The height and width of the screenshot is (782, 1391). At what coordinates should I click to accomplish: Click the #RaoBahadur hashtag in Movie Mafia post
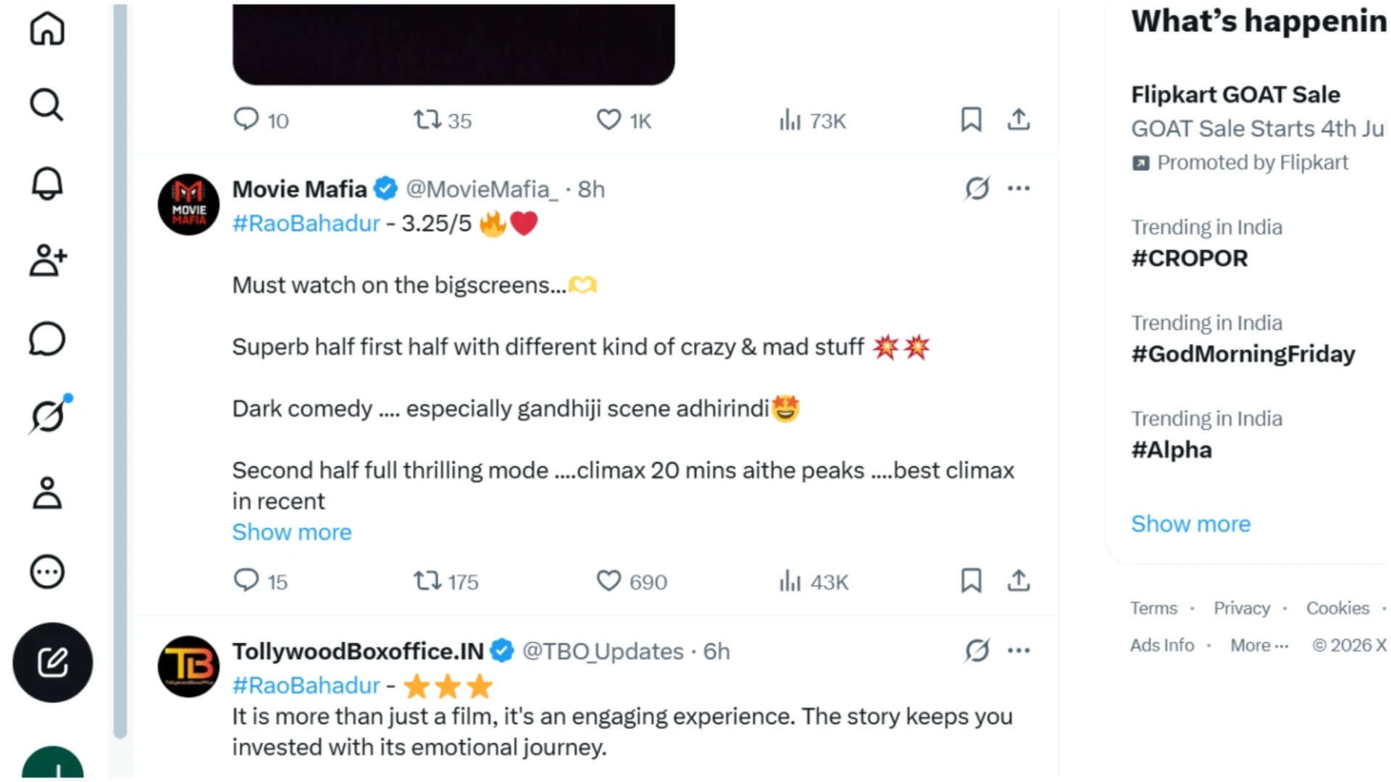click(x=306, y=223)
